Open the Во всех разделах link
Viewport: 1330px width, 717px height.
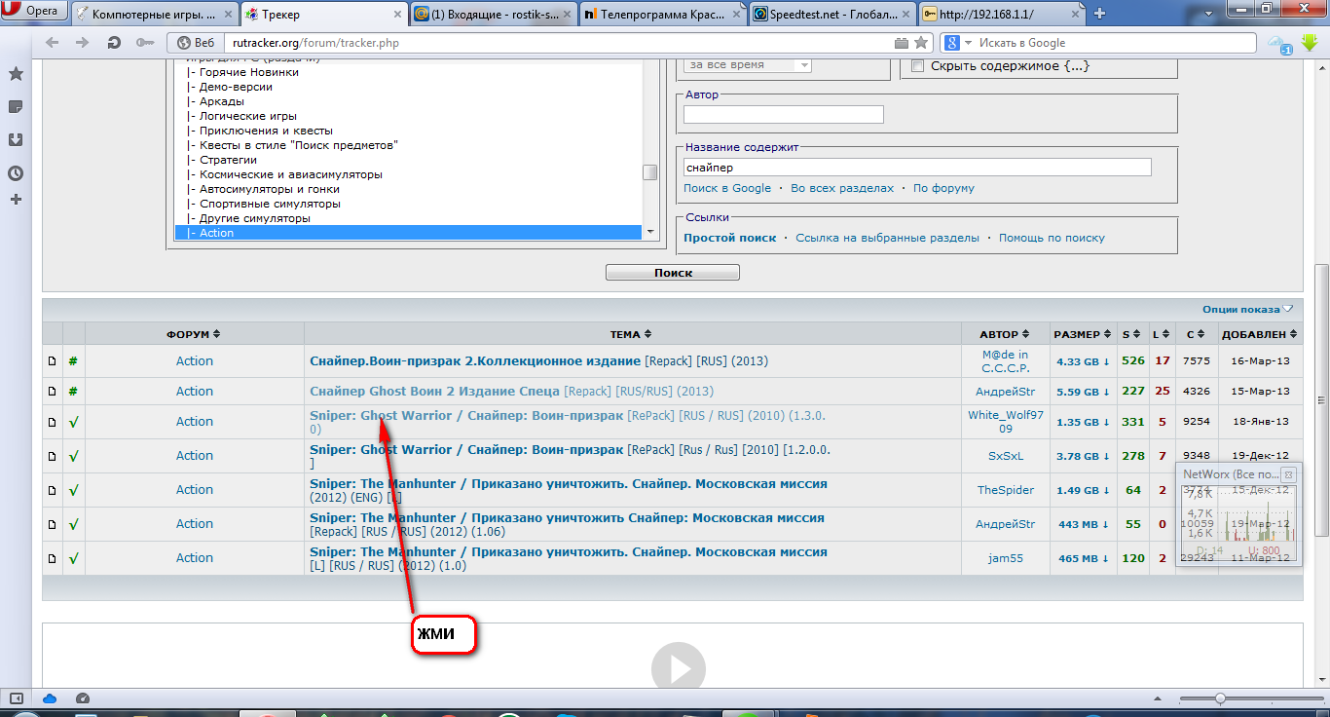coord(842,188)
